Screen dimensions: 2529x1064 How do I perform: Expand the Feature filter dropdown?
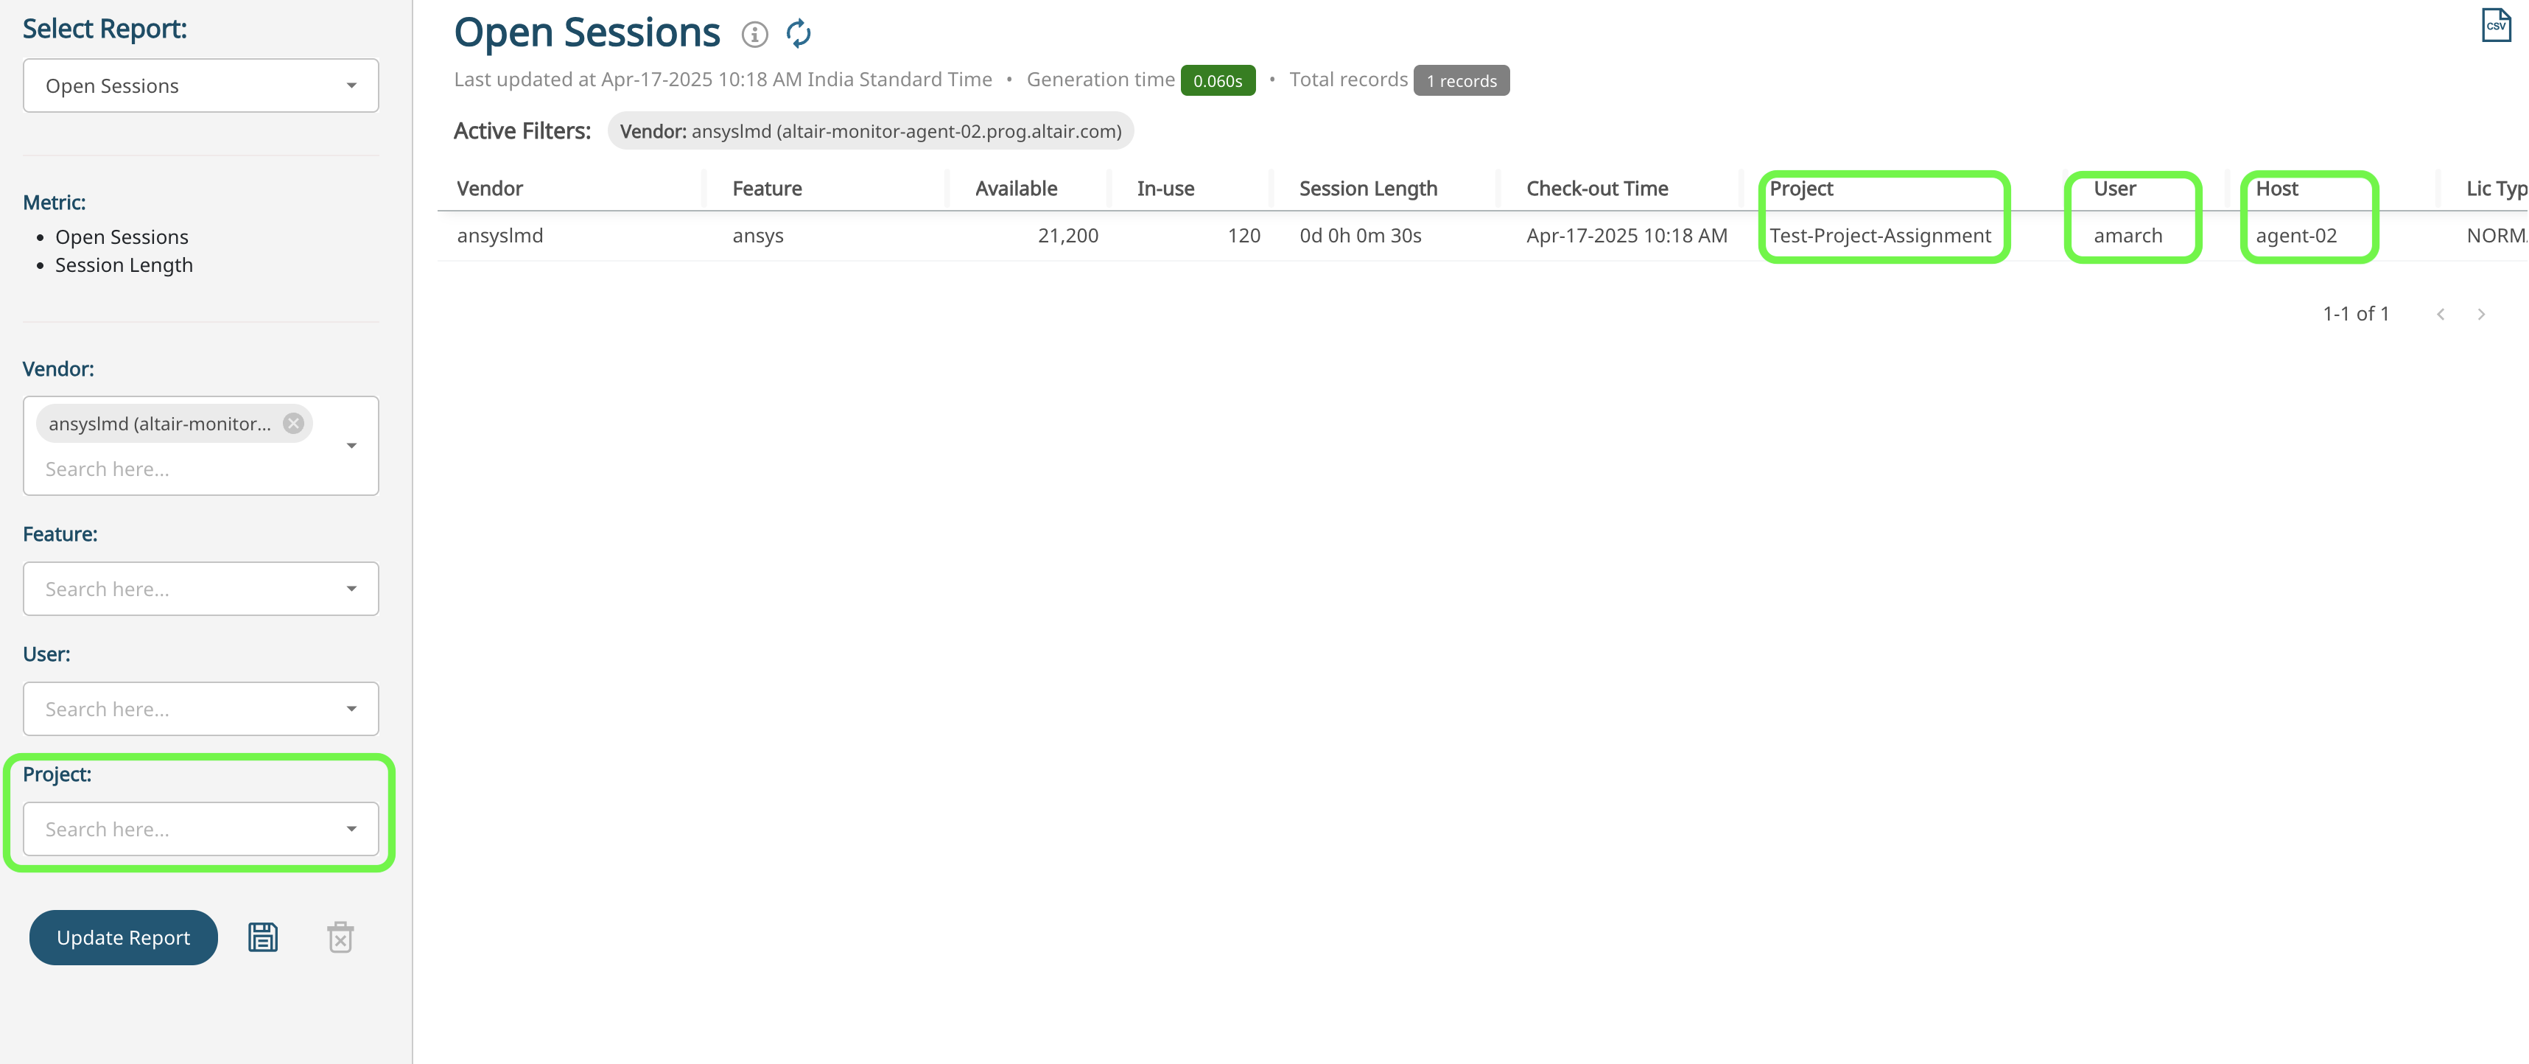point(351,589)
